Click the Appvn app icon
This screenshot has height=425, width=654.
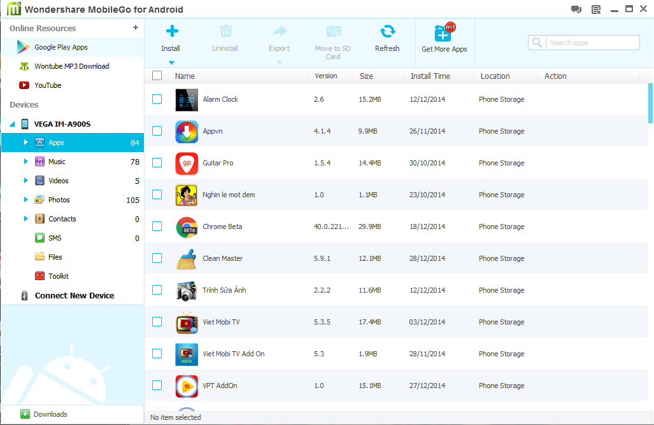(x=187, y=132)
